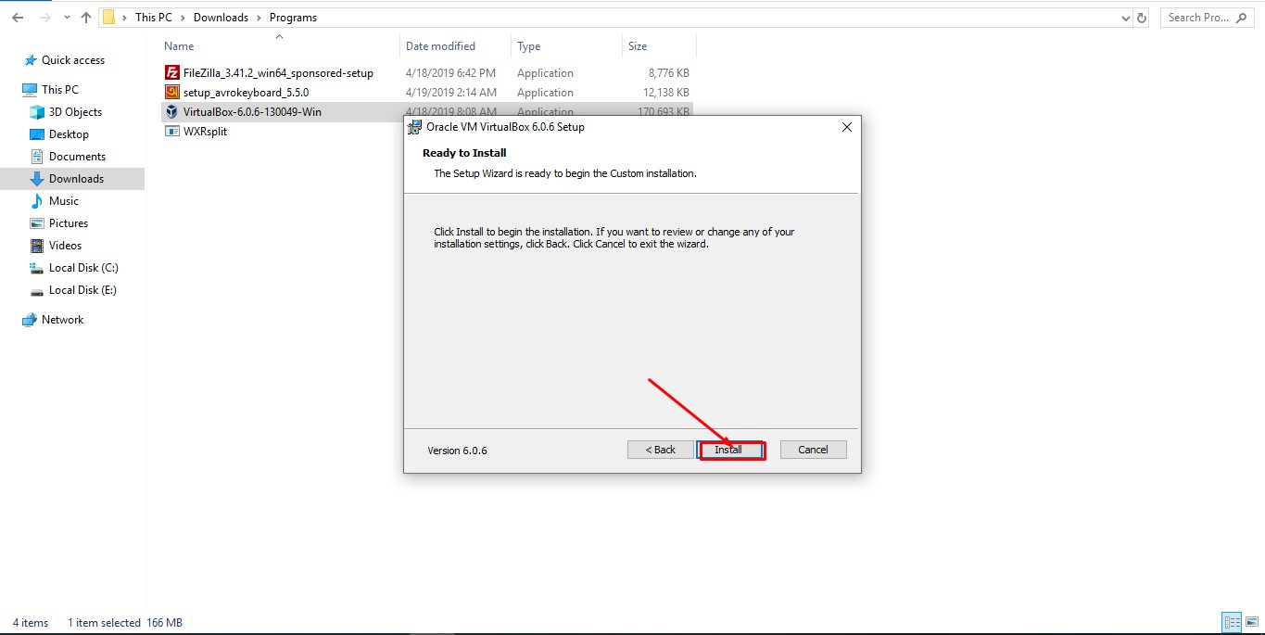1265x635 pixels.
Task: Open Local Disk (E:) in sidebar
Action: pyautogui.click(x=82, y=290)
